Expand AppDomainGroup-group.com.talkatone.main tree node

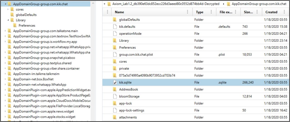(5, 31)
